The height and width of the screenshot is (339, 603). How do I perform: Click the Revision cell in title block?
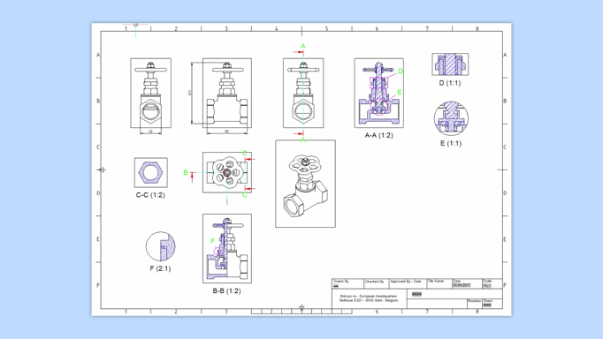coord(475,304)
